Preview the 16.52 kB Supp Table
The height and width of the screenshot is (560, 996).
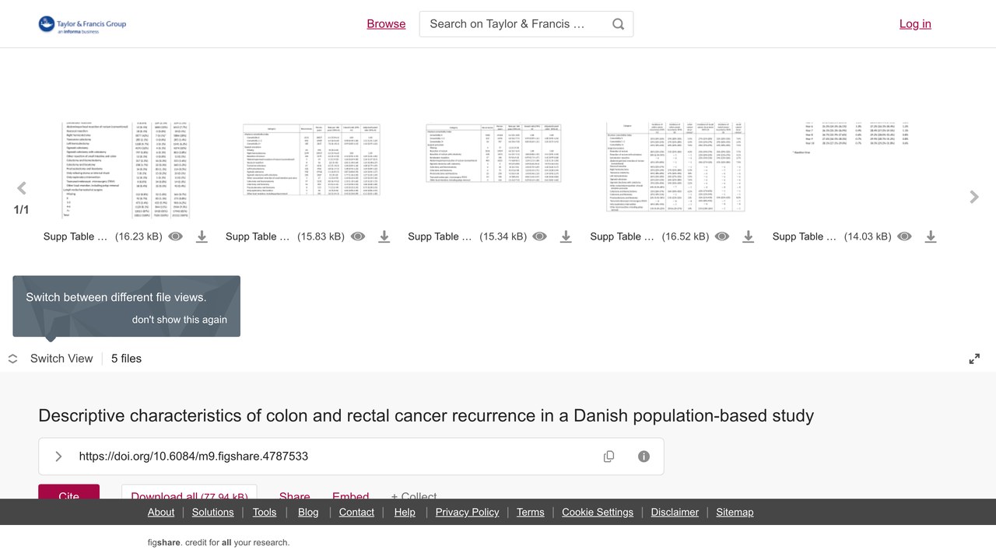[722, 236]
